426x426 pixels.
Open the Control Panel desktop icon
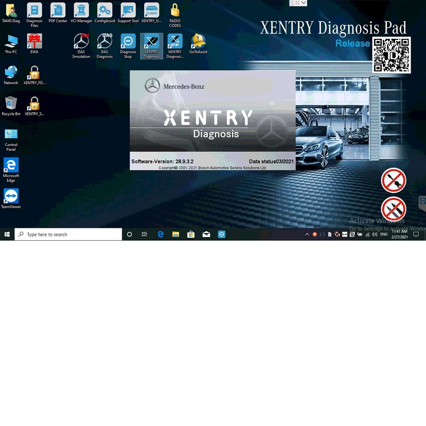coord(11,140)
